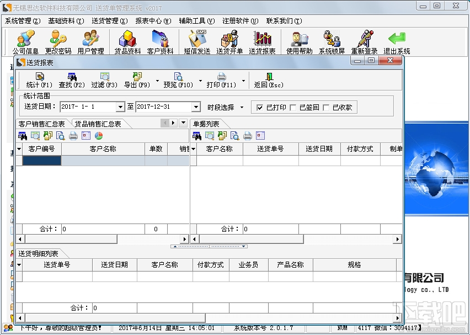The height and width of the screenshot is (335, 470).
Task: Click 预览(F10) preview tool
Action: 178,80
